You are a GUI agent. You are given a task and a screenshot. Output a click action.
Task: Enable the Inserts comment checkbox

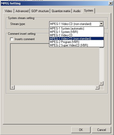pyautogui.click(x=12, y=39)
